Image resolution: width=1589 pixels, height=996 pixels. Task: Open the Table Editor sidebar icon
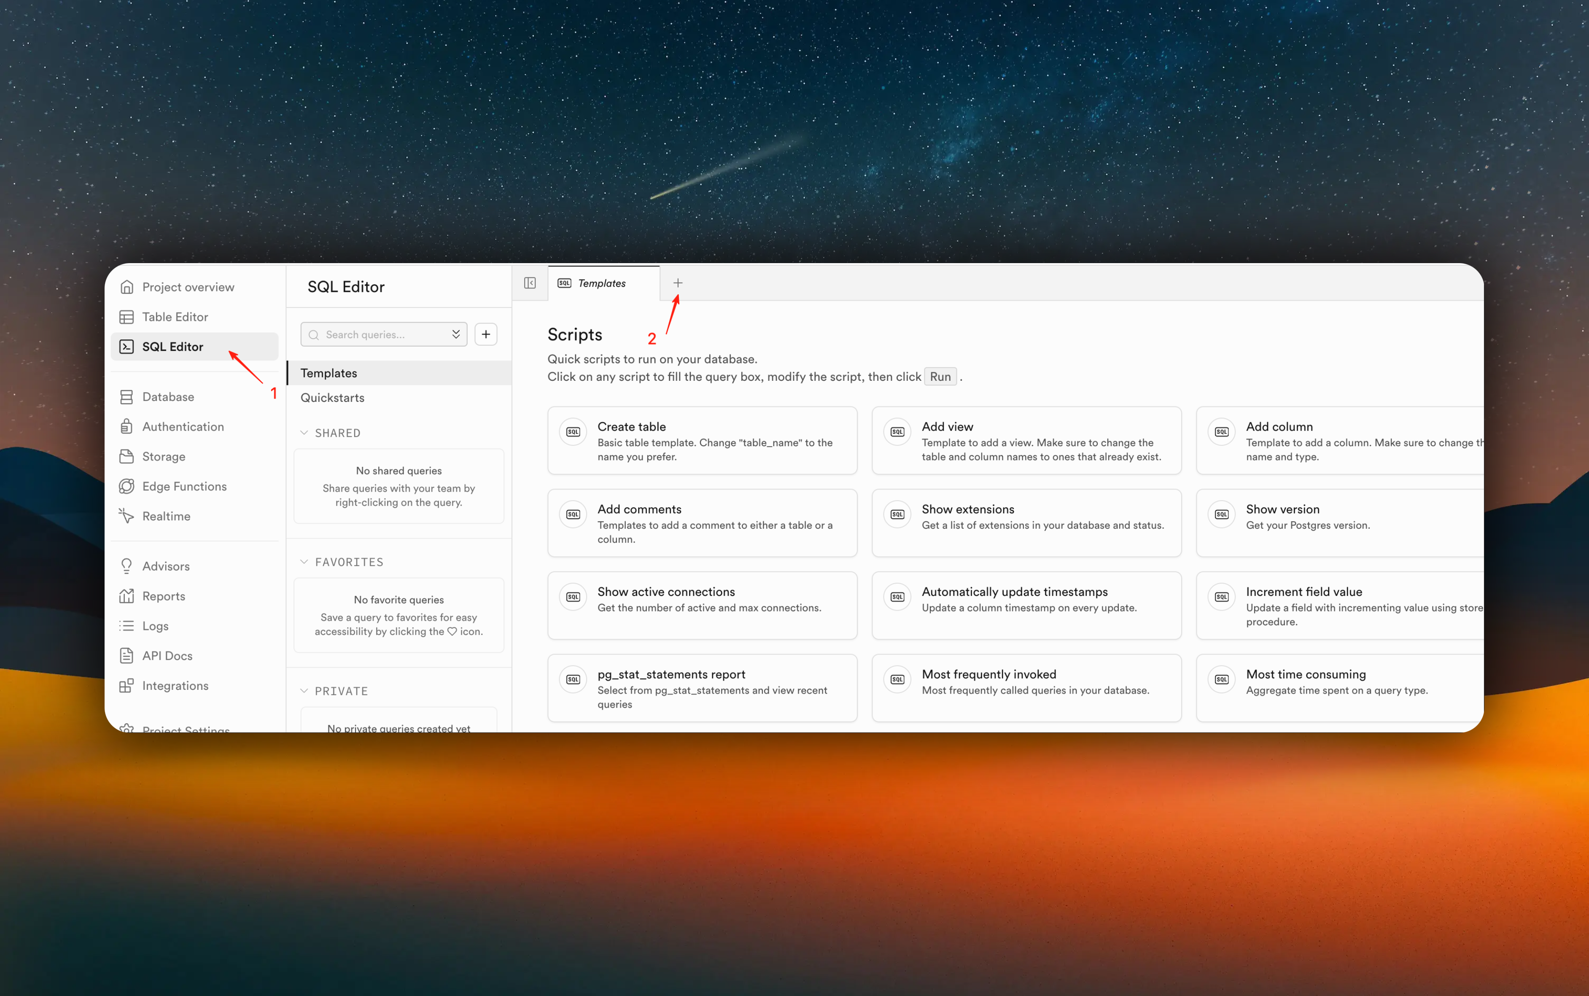127,317
